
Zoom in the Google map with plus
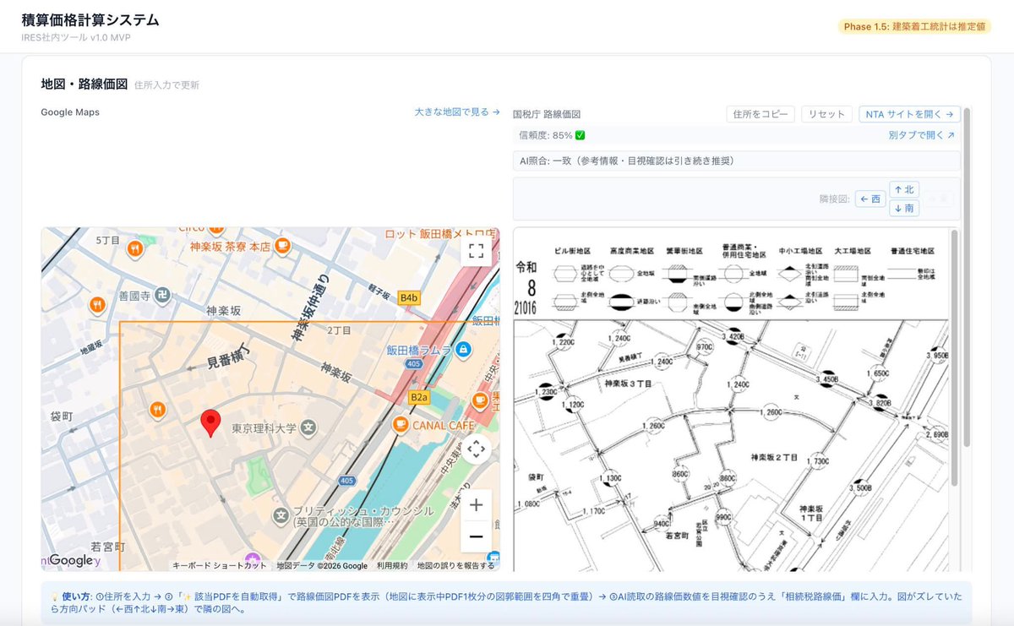(x=476, y=505)
